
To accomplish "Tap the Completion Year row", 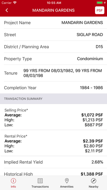I will click(x=53, y=88).
